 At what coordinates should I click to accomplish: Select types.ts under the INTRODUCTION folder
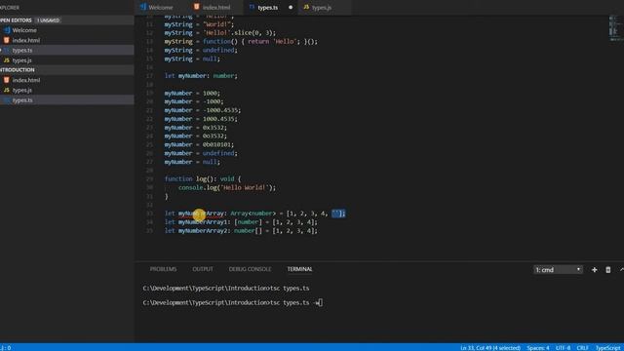point(67,99)
